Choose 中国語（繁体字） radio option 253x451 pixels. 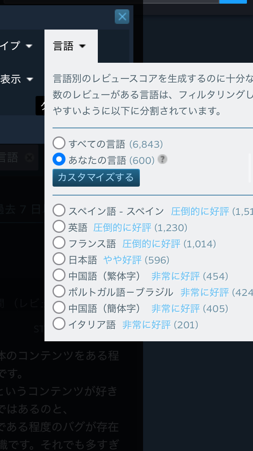pos(59,276)
